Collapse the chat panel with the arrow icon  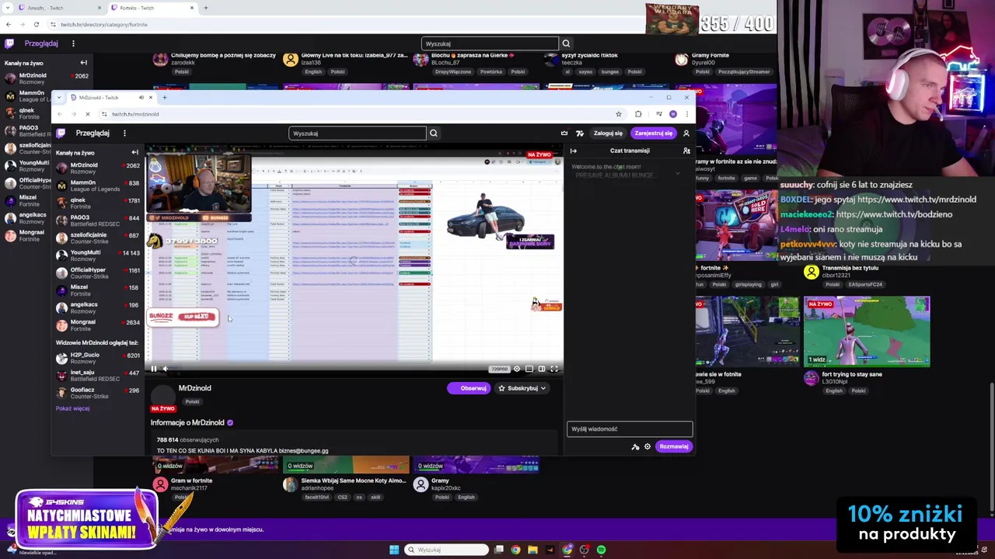(x=574, y=151)
